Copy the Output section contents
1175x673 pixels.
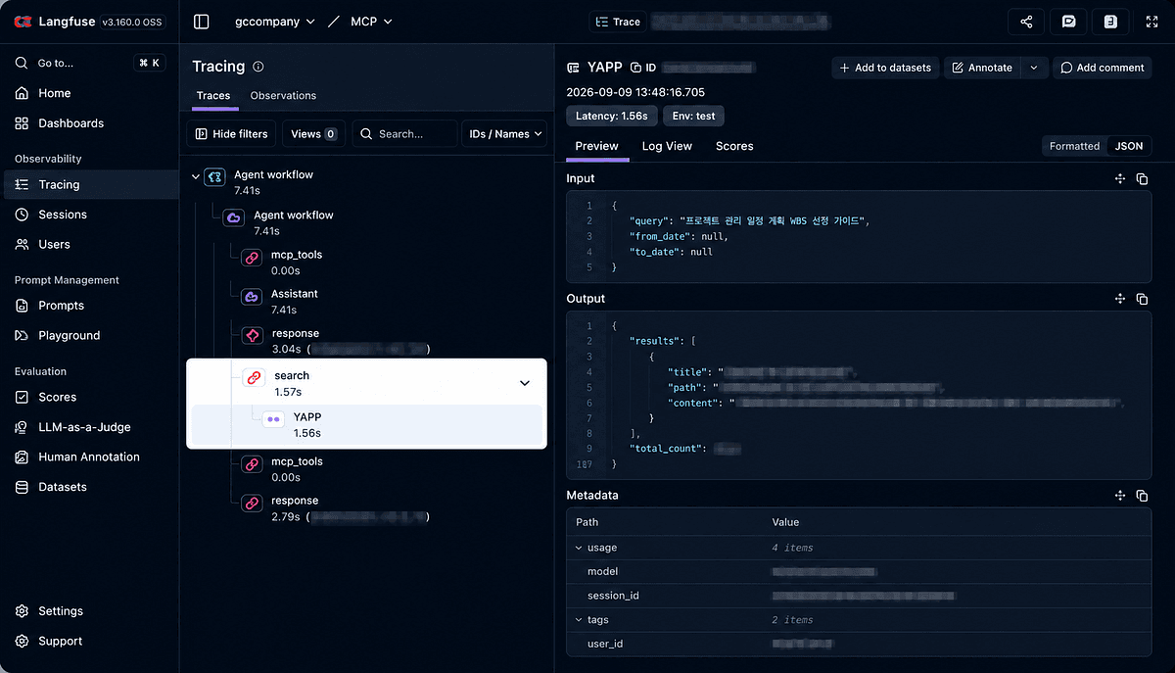click(x=1142, y=299)
